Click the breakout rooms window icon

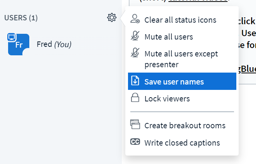135,125
